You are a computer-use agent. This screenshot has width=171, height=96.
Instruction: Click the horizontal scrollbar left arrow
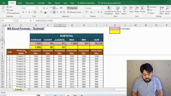point(114,89)
